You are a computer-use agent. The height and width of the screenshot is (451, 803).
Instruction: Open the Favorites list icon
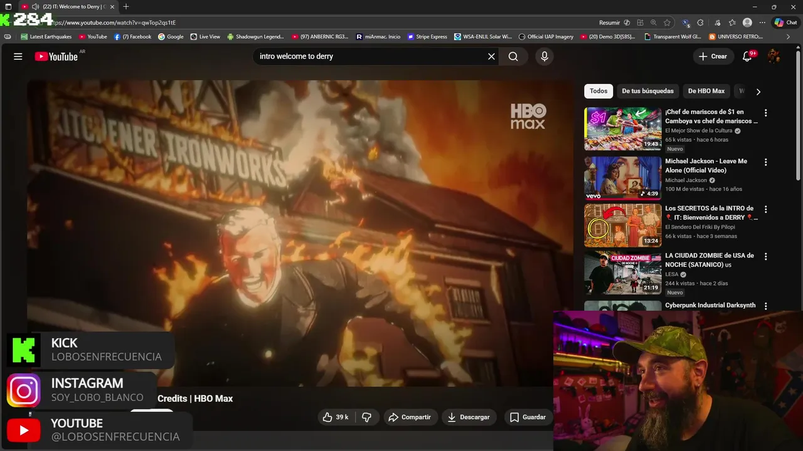point(732,23)
